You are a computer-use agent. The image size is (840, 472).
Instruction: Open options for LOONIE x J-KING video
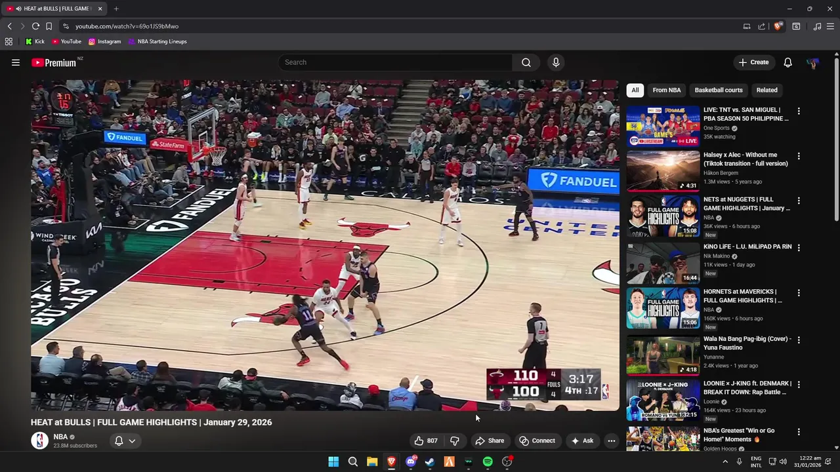[799, 385]
